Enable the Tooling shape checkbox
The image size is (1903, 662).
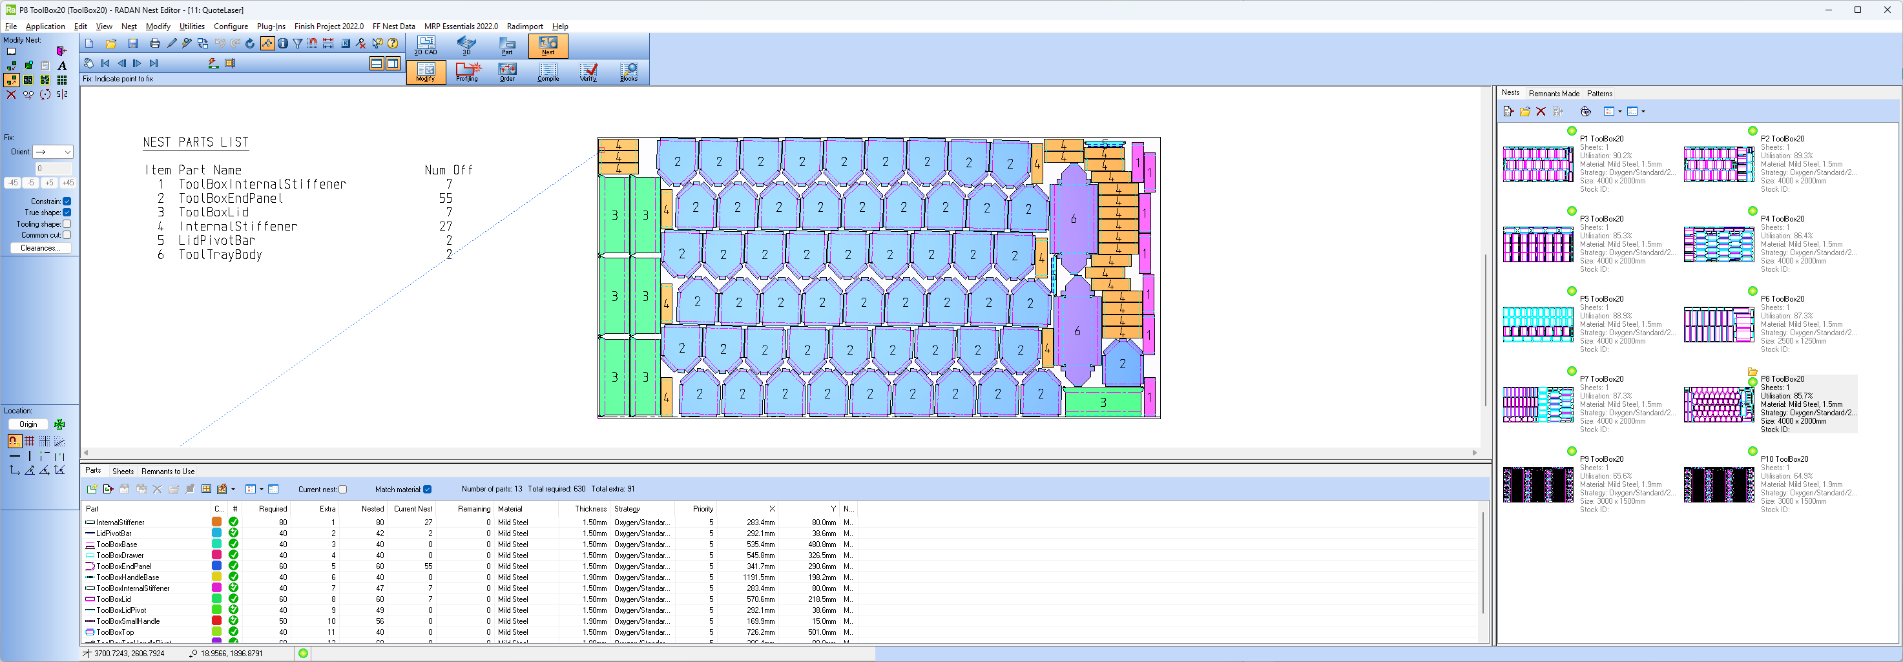click(x=67, y=224)
